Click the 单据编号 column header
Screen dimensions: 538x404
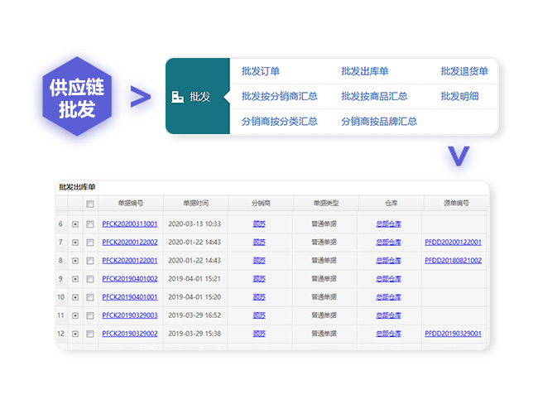[130, 203]
